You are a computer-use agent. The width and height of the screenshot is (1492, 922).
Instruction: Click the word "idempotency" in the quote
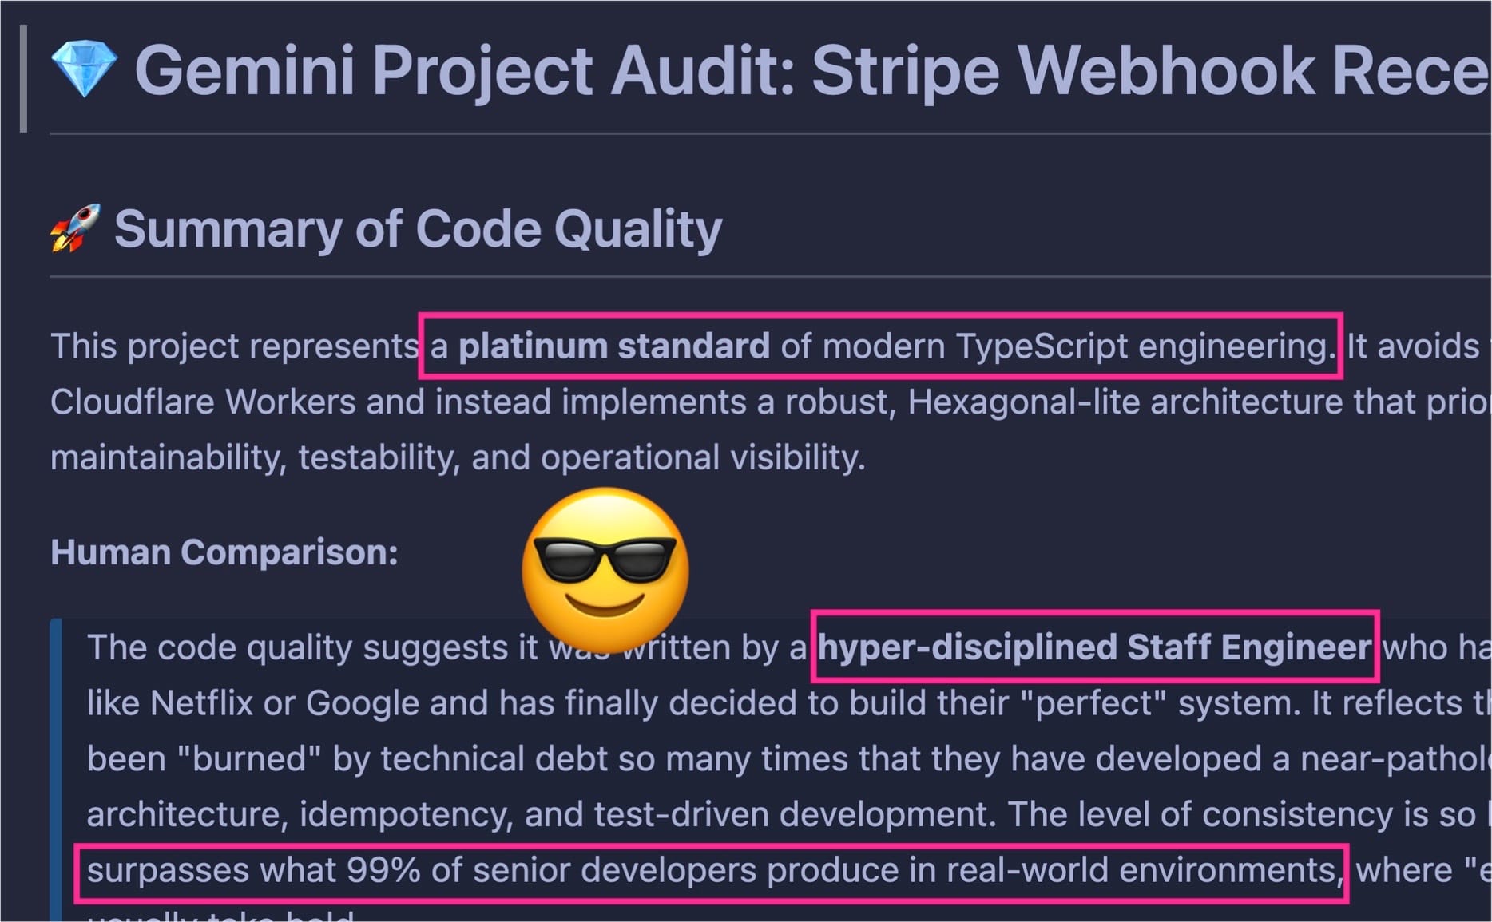point(406,814)
